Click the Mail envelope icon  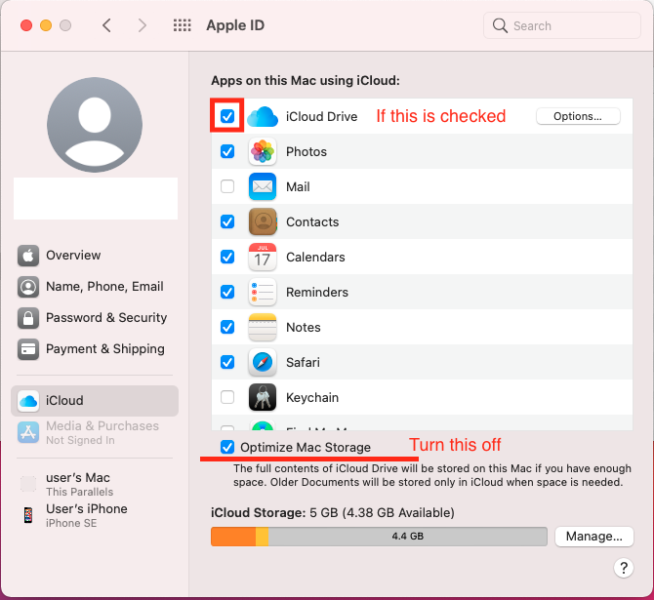tap(263, 186)
